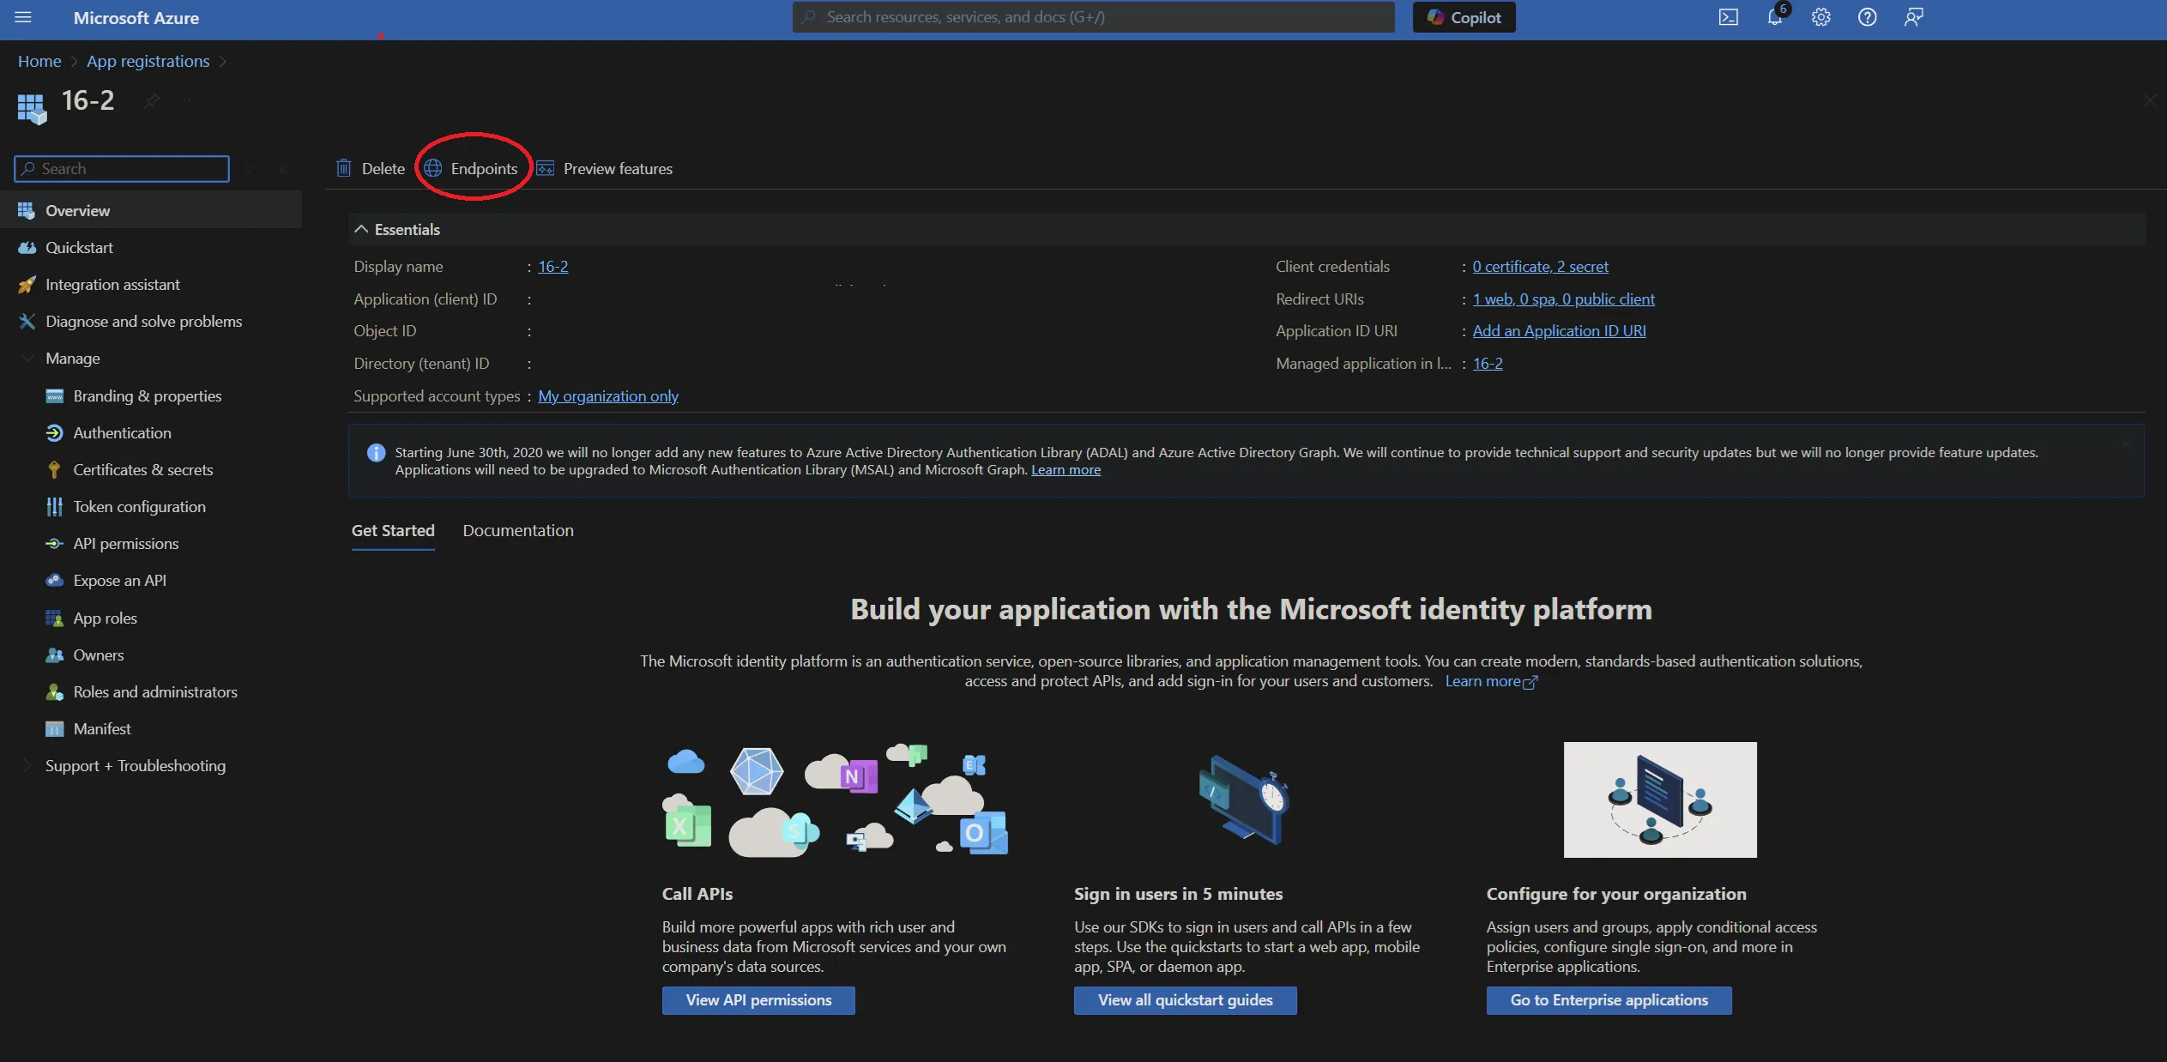Click the Configure for your organization image

pos(1659,800)
